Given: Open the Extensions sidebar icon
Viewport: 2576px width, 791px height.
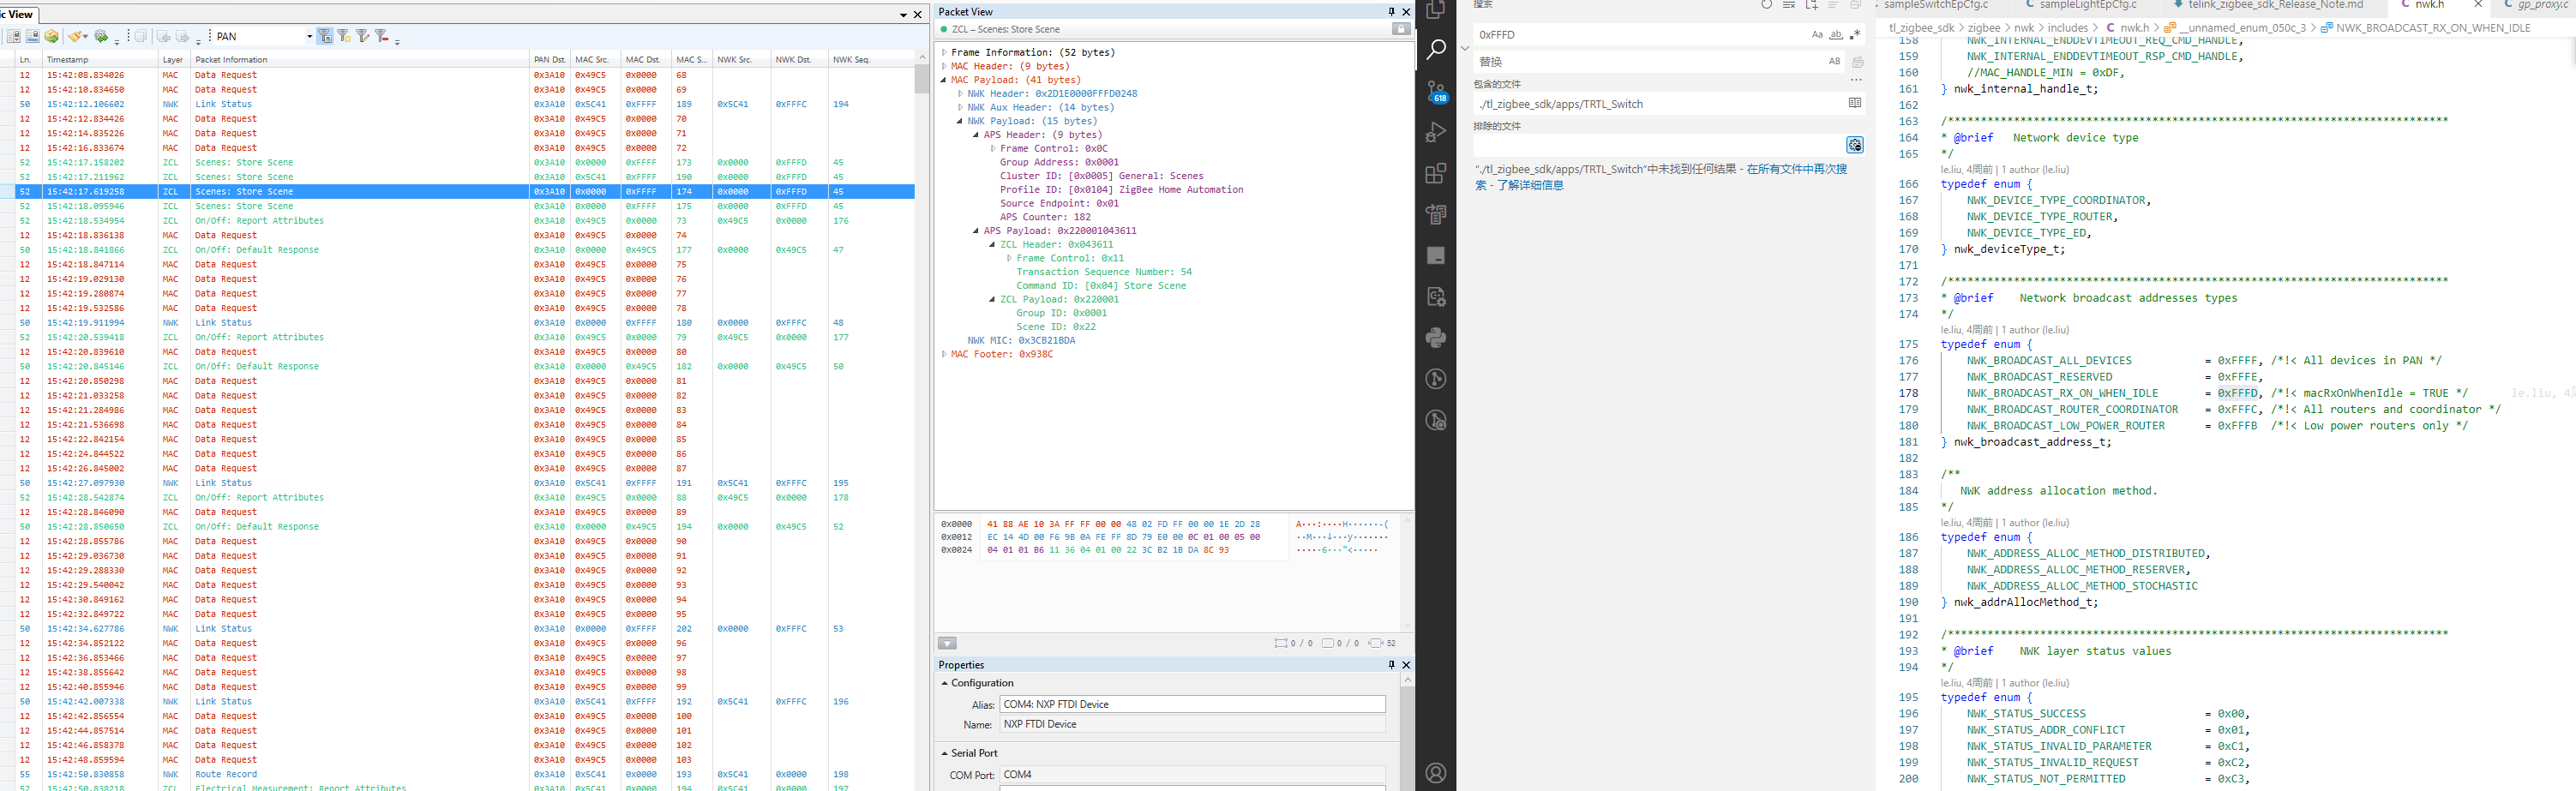Looking at the screenshot, I should pyautogui.click(x=1436, y=173).
